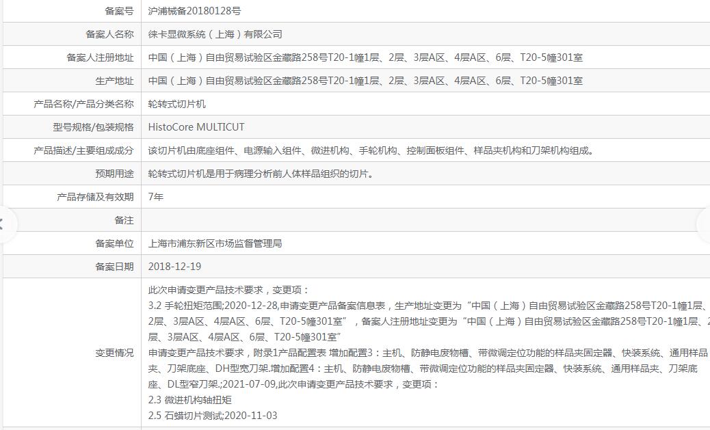Click the 备案人名称 label
Image resolution: width=710 pixels, height=430 pixels.
pyautogui.click(x=110, y=34)
